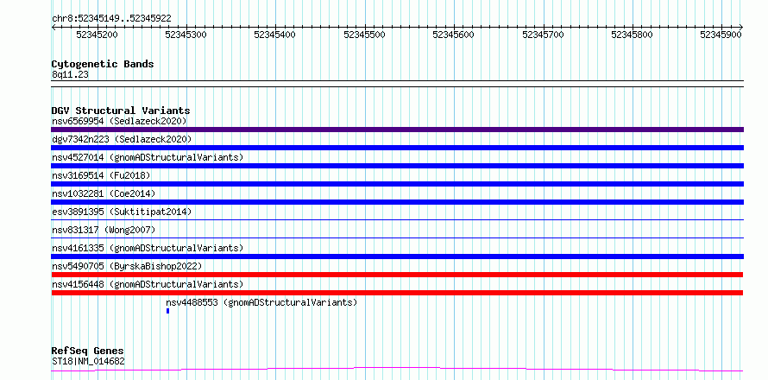The image size is (768, 380).
Task: Select the nsv831317 (Wong2007) label
Action: (x=104, y=230)
